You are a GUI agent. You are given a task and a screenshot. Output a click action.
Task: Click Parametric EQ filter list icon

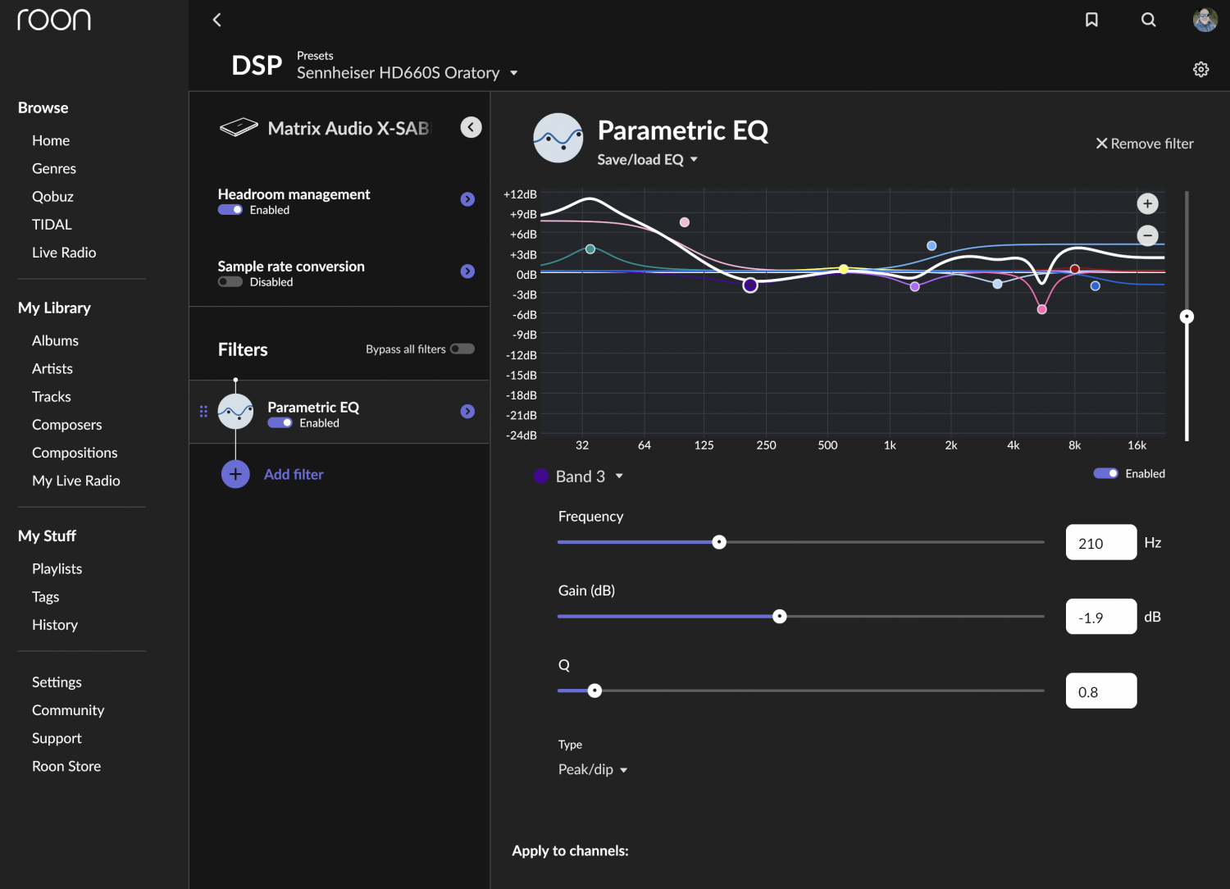(x=235, y=412)
